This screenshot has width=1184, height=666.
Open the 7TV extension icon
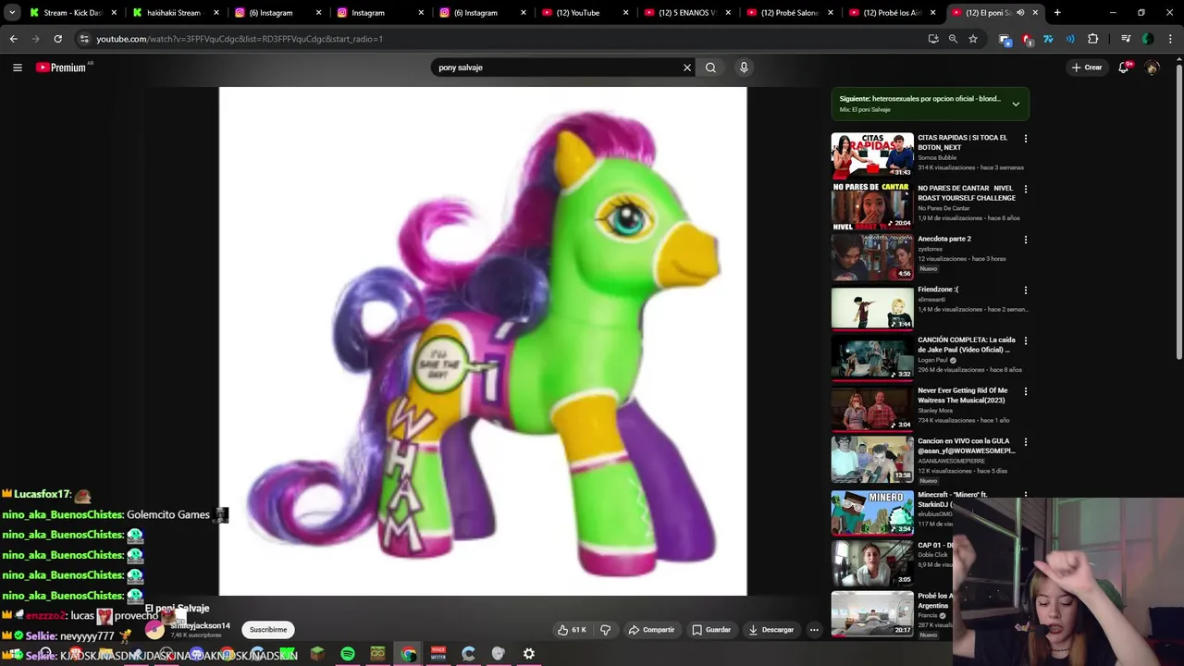tap(1048, 39)
